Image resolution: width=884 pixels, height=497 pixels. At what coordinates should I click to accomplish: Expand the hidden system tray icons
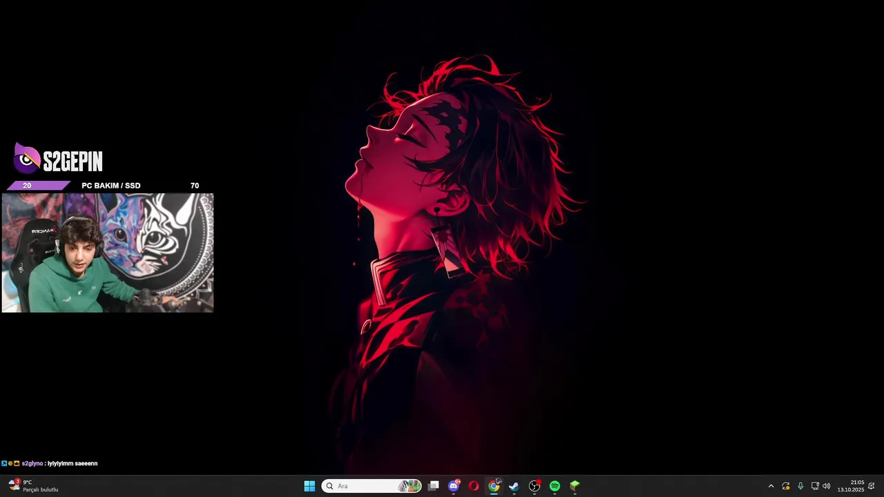pos(771,486)
